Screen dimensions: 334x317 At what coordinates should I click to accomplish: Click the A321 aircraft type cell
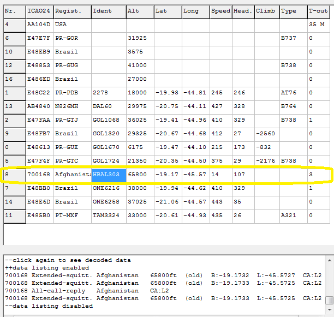[293, 216]
